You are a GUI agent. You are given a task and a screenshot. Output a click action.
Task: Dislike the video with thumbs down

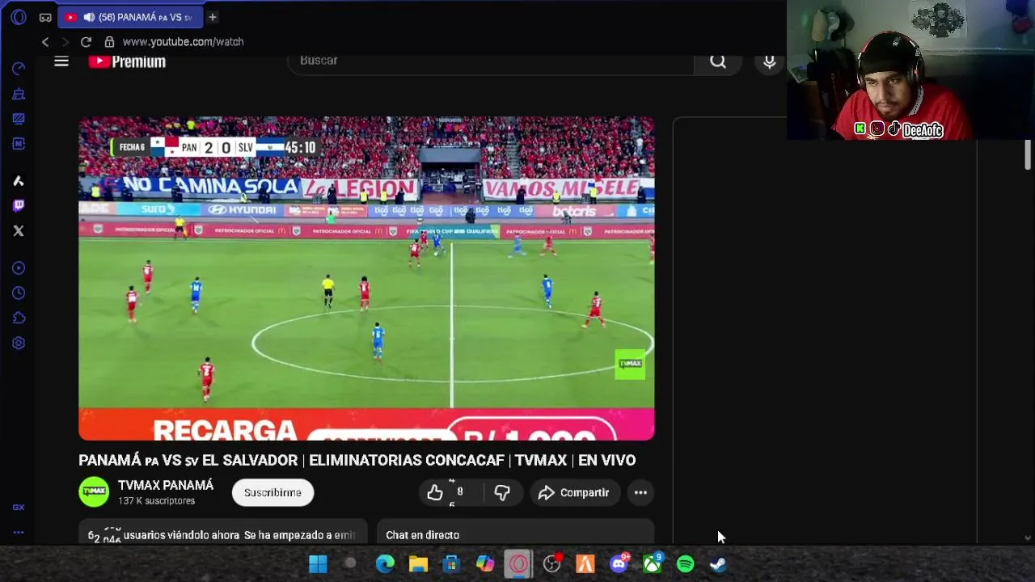[502, 492]
